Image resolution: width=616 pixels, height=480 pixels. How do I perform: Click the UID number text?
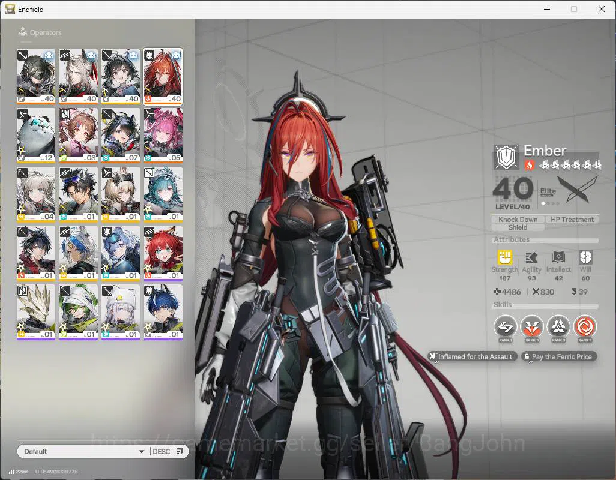(x=56, y=472)
